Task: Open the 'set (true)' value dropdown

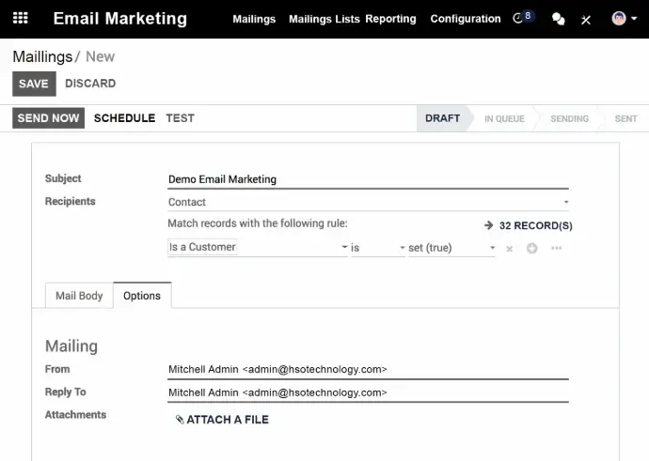Action: click(x=451, y=248)
